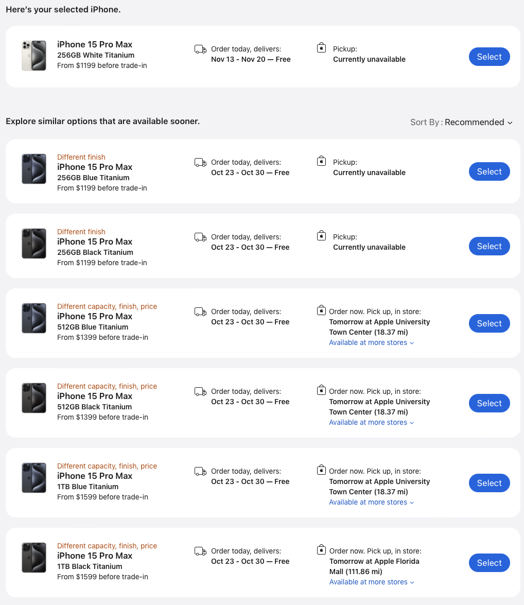Click the pickup bag icon for 1TB Black Titanium
Image resolution: width=524 pixels, height=605 pixels.
pos(321,550)
